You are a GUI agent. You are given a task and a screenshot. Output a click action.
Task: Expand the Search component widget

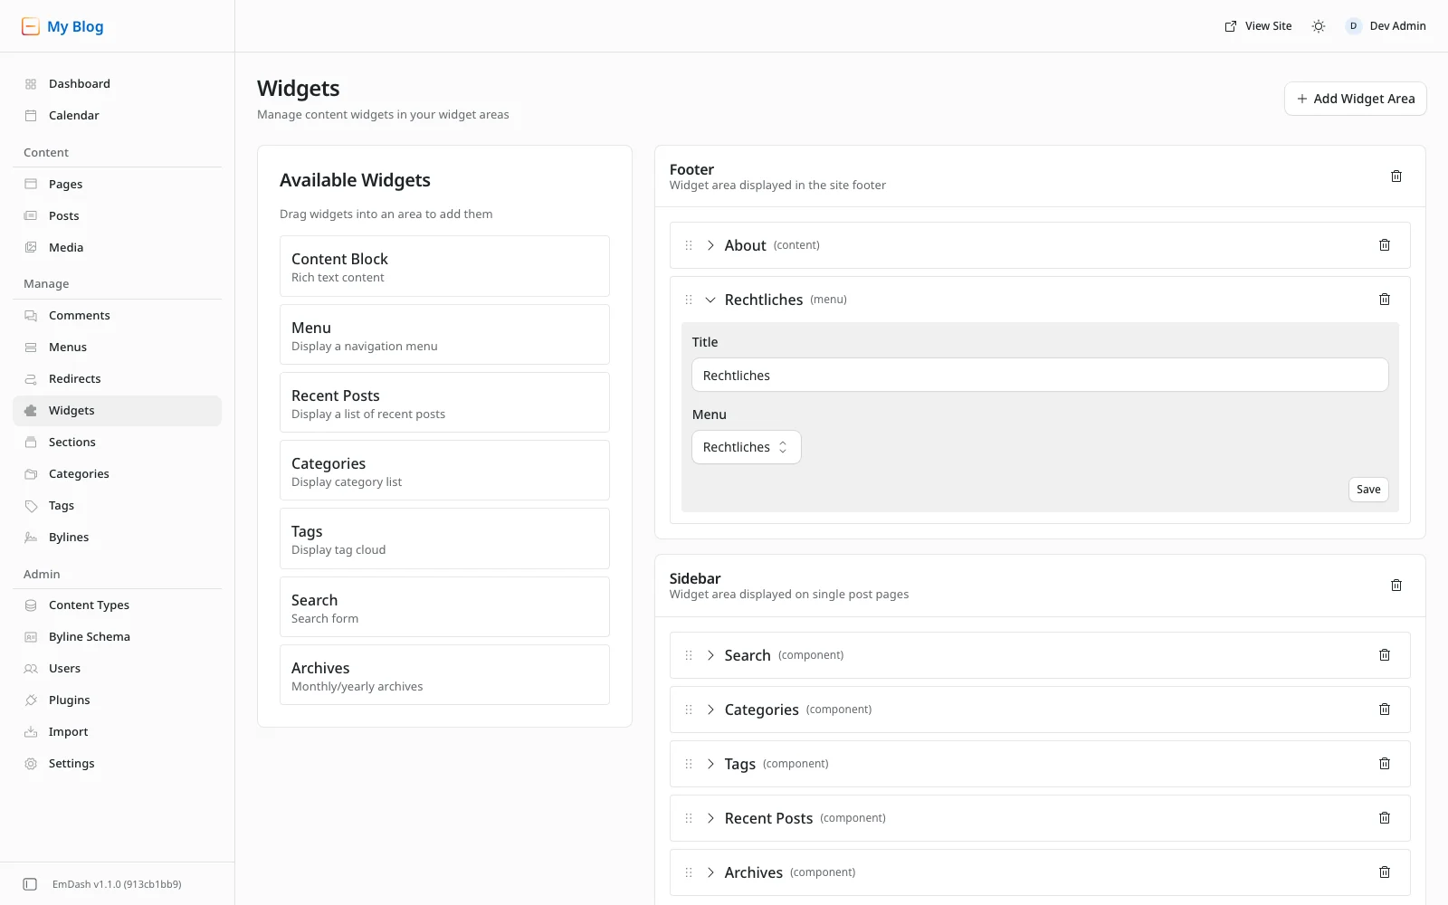(710, 655)
